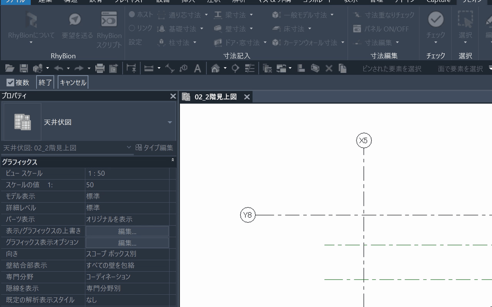The height and width of the screenshot is (307, 492).
Task: Click the switch windows icon
Action: pos(281,68)
